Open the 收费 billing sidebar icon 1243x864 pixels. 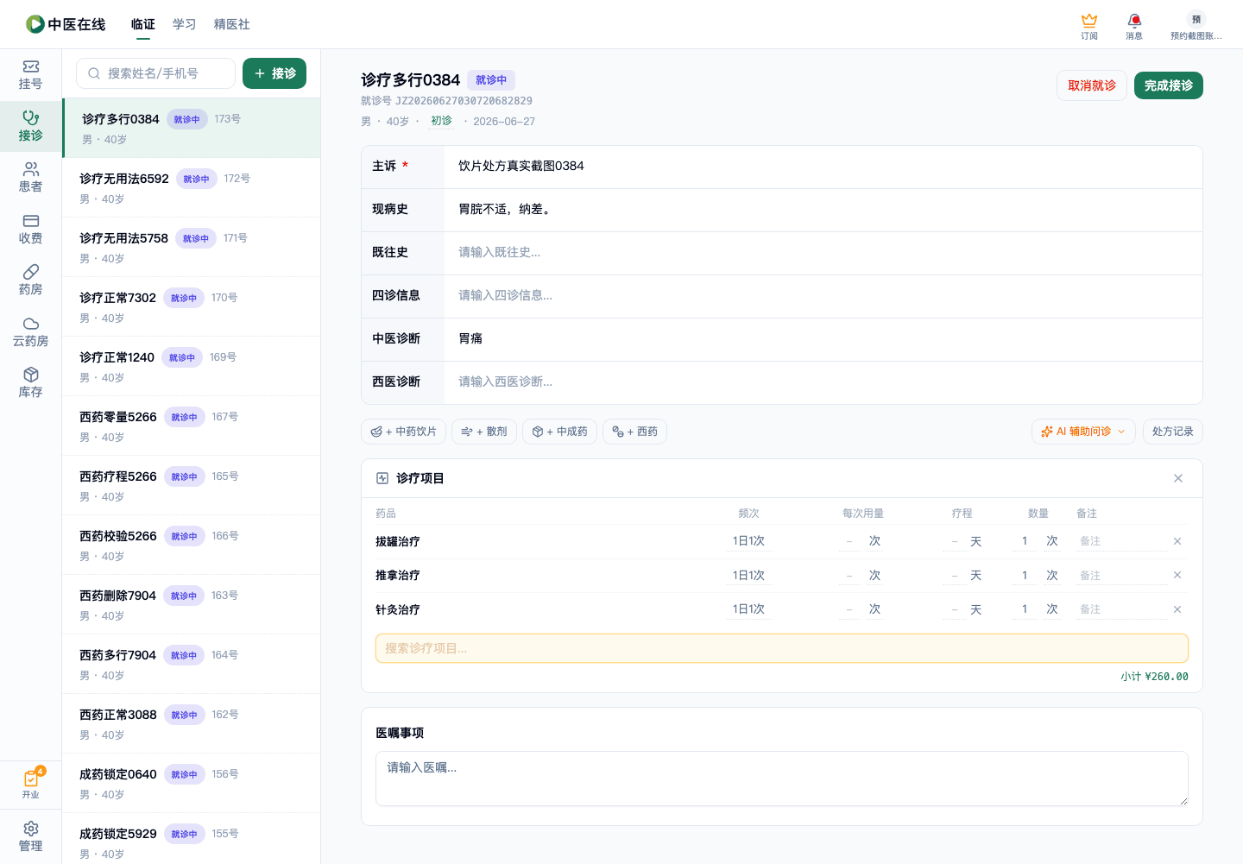tap(30, 230)
